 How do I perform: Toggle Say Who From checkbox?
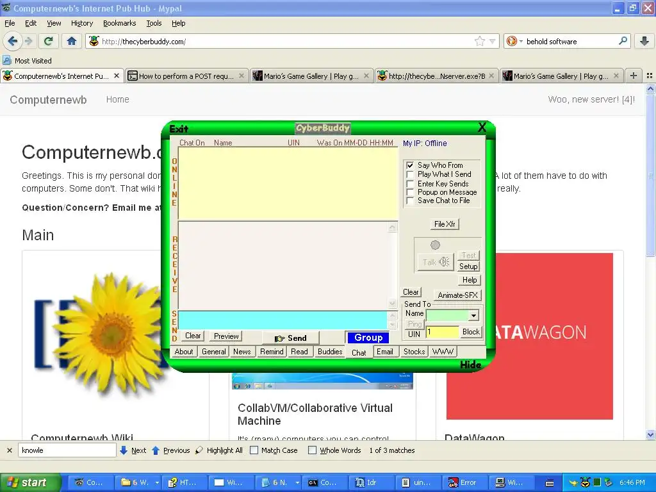click(x=411, y=165)
